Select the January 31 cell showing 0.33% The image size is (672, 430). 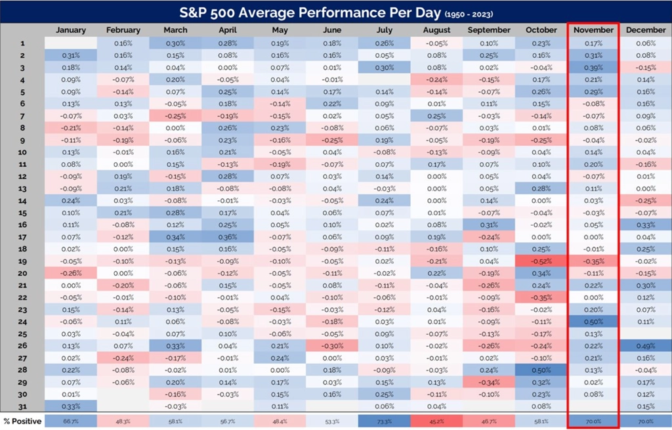(71, 406)
